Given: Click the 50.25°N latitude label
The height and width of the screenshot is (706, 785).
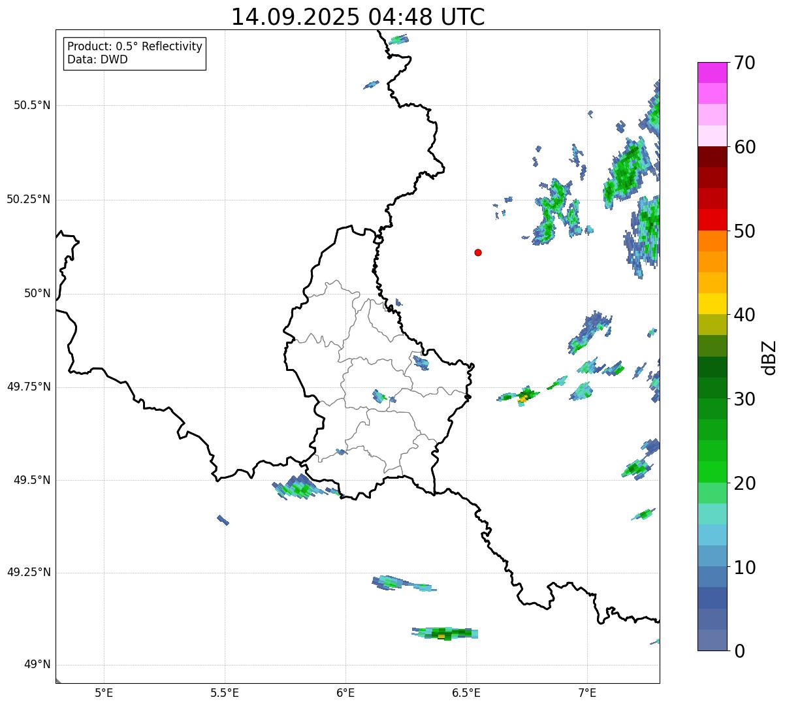Looking at the screenshot, I should 29,199.
